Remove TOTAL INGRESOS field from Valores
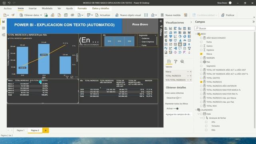The image size is (256, 144). [x=190, y=76]
